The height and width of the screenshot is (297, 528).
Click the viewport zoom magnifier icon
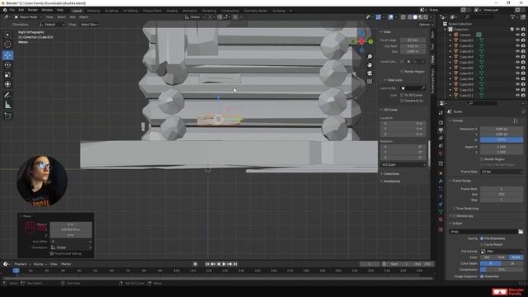(370, 57)
